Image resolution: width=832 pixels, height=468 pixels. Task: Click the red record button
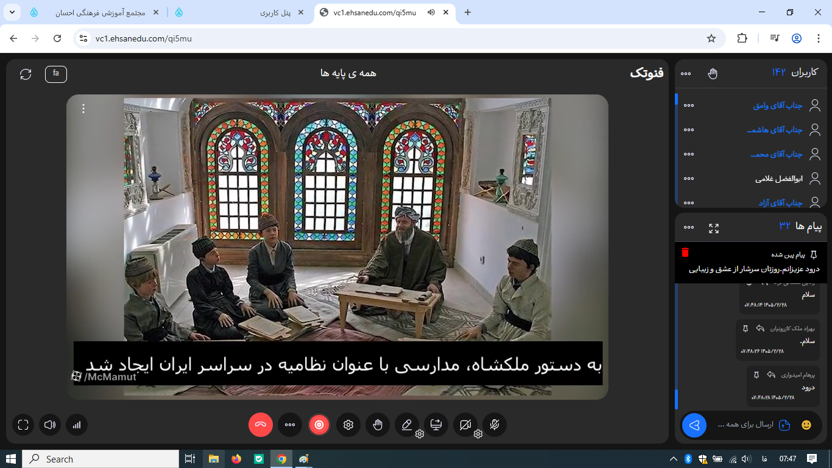[319, 425]
